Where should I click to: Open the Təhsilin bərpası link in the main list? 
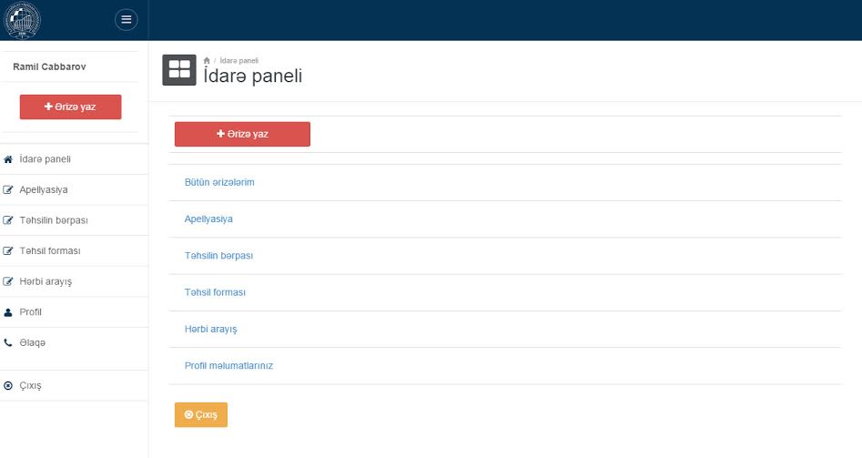tap(218, 256)
